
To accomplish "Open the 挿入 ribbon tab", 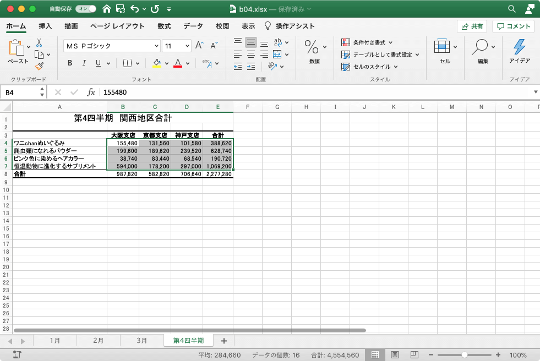I will point(45,26).
